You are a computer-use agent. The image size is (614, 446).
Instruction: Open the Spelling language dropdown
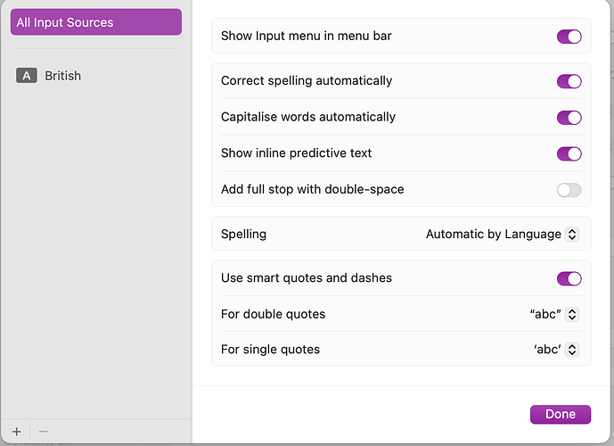pos(502,235)
